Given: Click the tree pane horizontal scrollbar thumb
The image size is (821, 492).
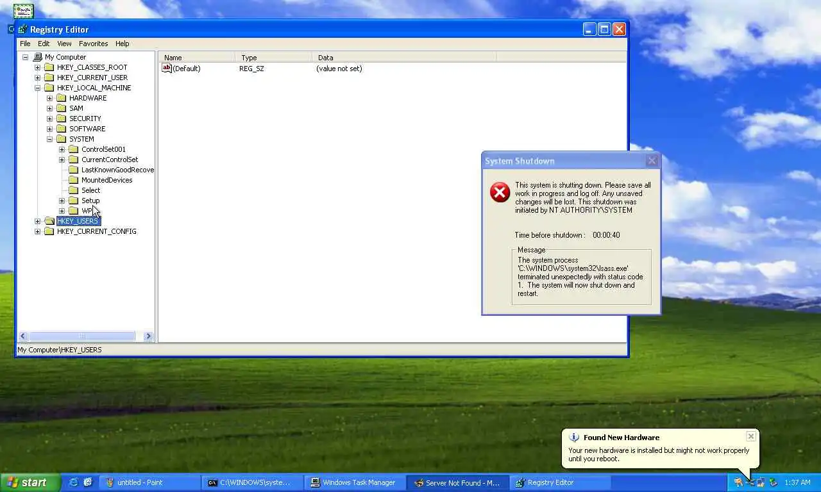Looking at the screenshot, I should coord(81,336).
